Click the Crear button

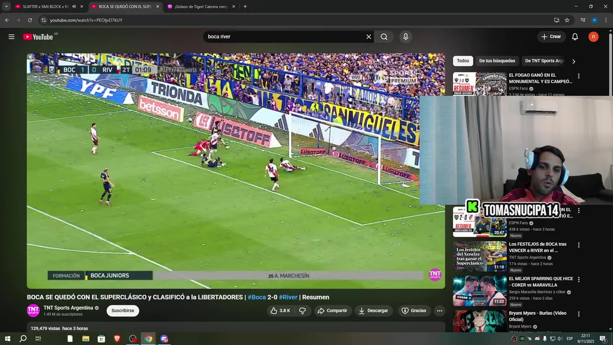coord(551,37)
